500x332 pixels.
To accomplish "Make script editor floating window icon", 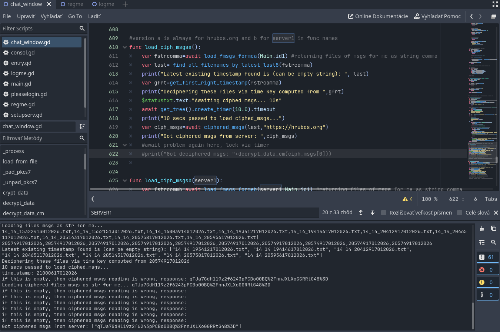I will [x=493, y=16].
